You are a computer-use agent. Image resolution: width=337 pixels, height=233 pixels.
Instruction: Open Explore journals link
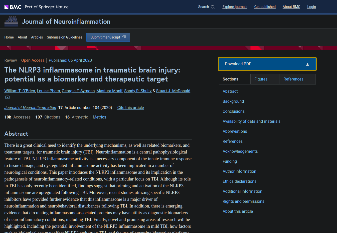[235, 7]
